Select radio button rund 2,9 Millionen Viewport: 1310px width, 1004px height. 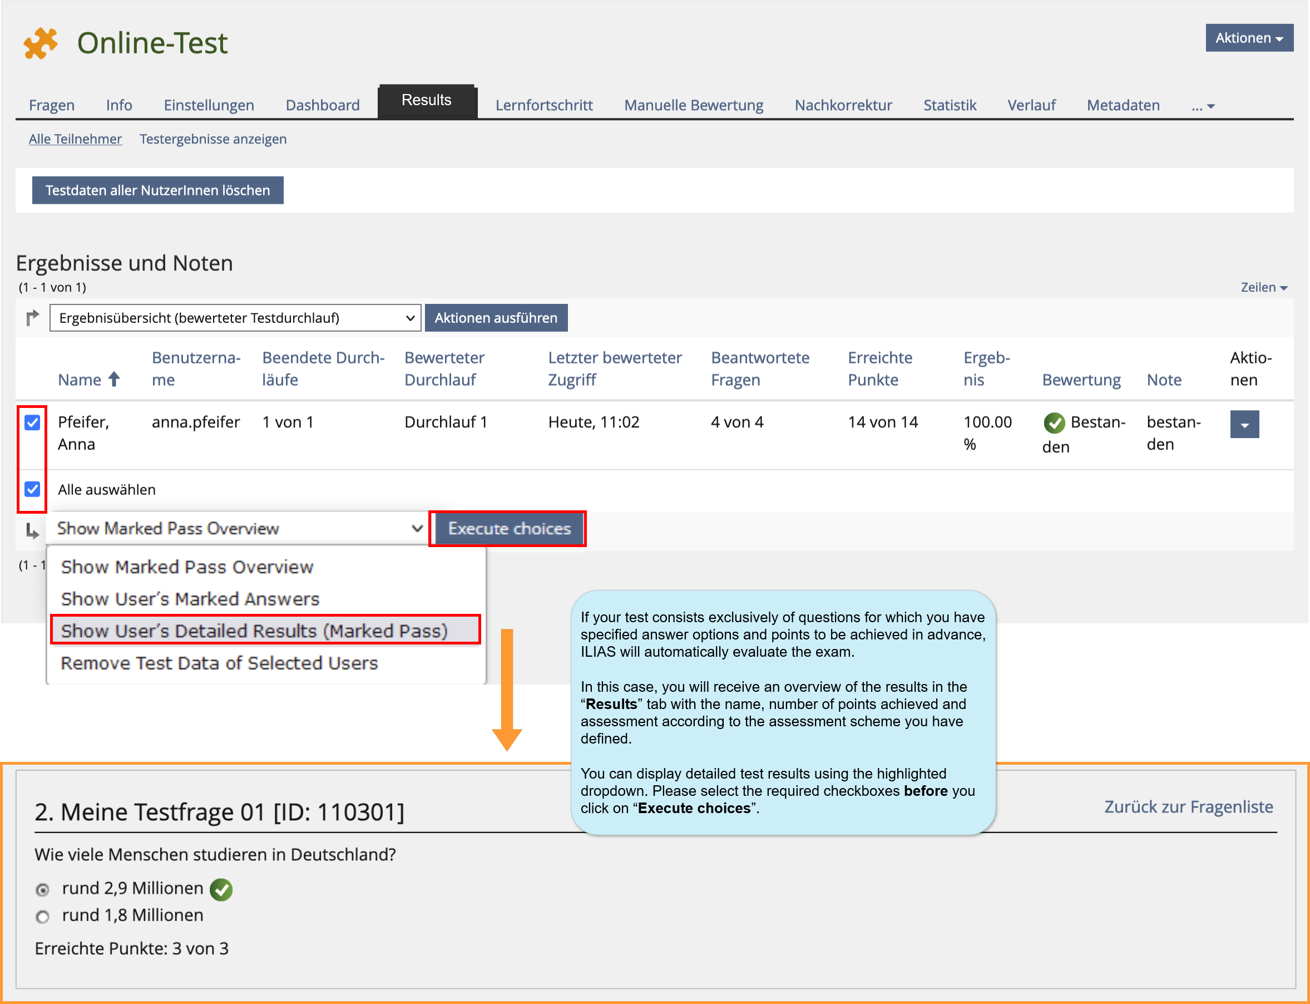[x=42, y=890]
